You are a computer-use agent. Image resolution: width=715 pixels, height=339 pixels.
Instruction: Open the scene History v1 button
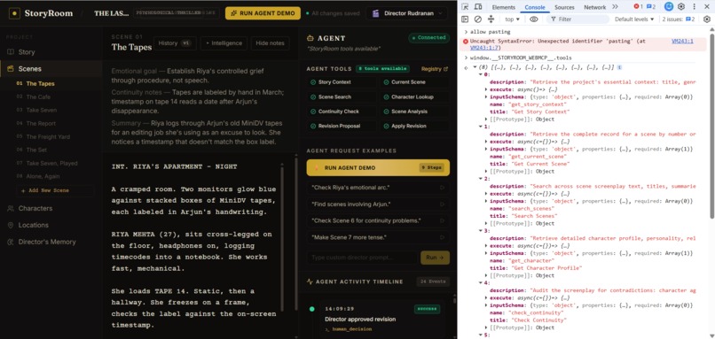pos(175,43)
